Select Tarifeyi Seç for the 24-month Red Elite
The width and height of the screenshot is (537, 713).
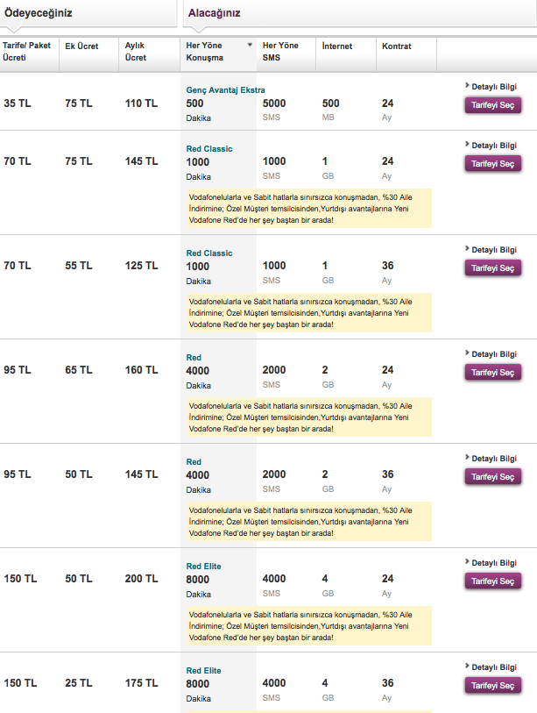(492, 581)
